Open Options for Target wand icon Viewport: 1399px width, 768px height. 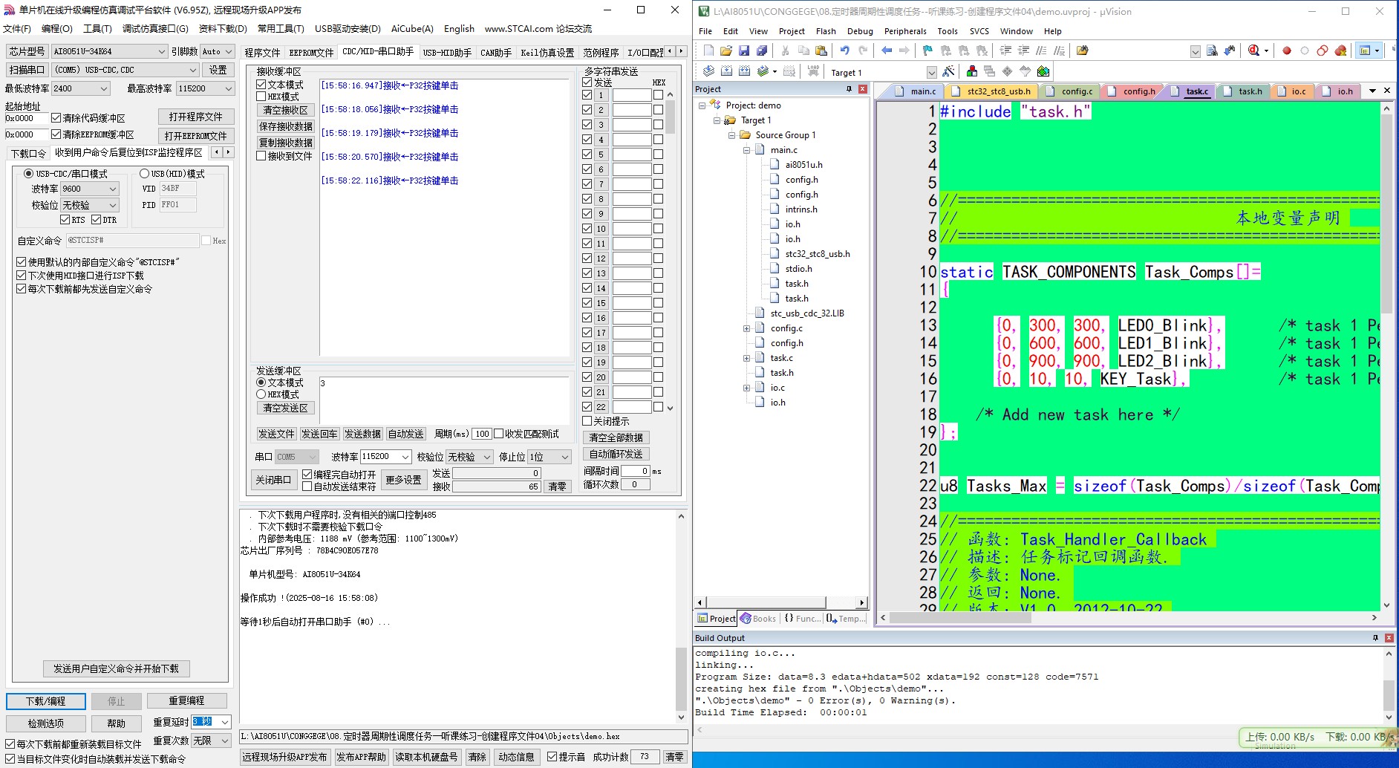tap(948, 71)
